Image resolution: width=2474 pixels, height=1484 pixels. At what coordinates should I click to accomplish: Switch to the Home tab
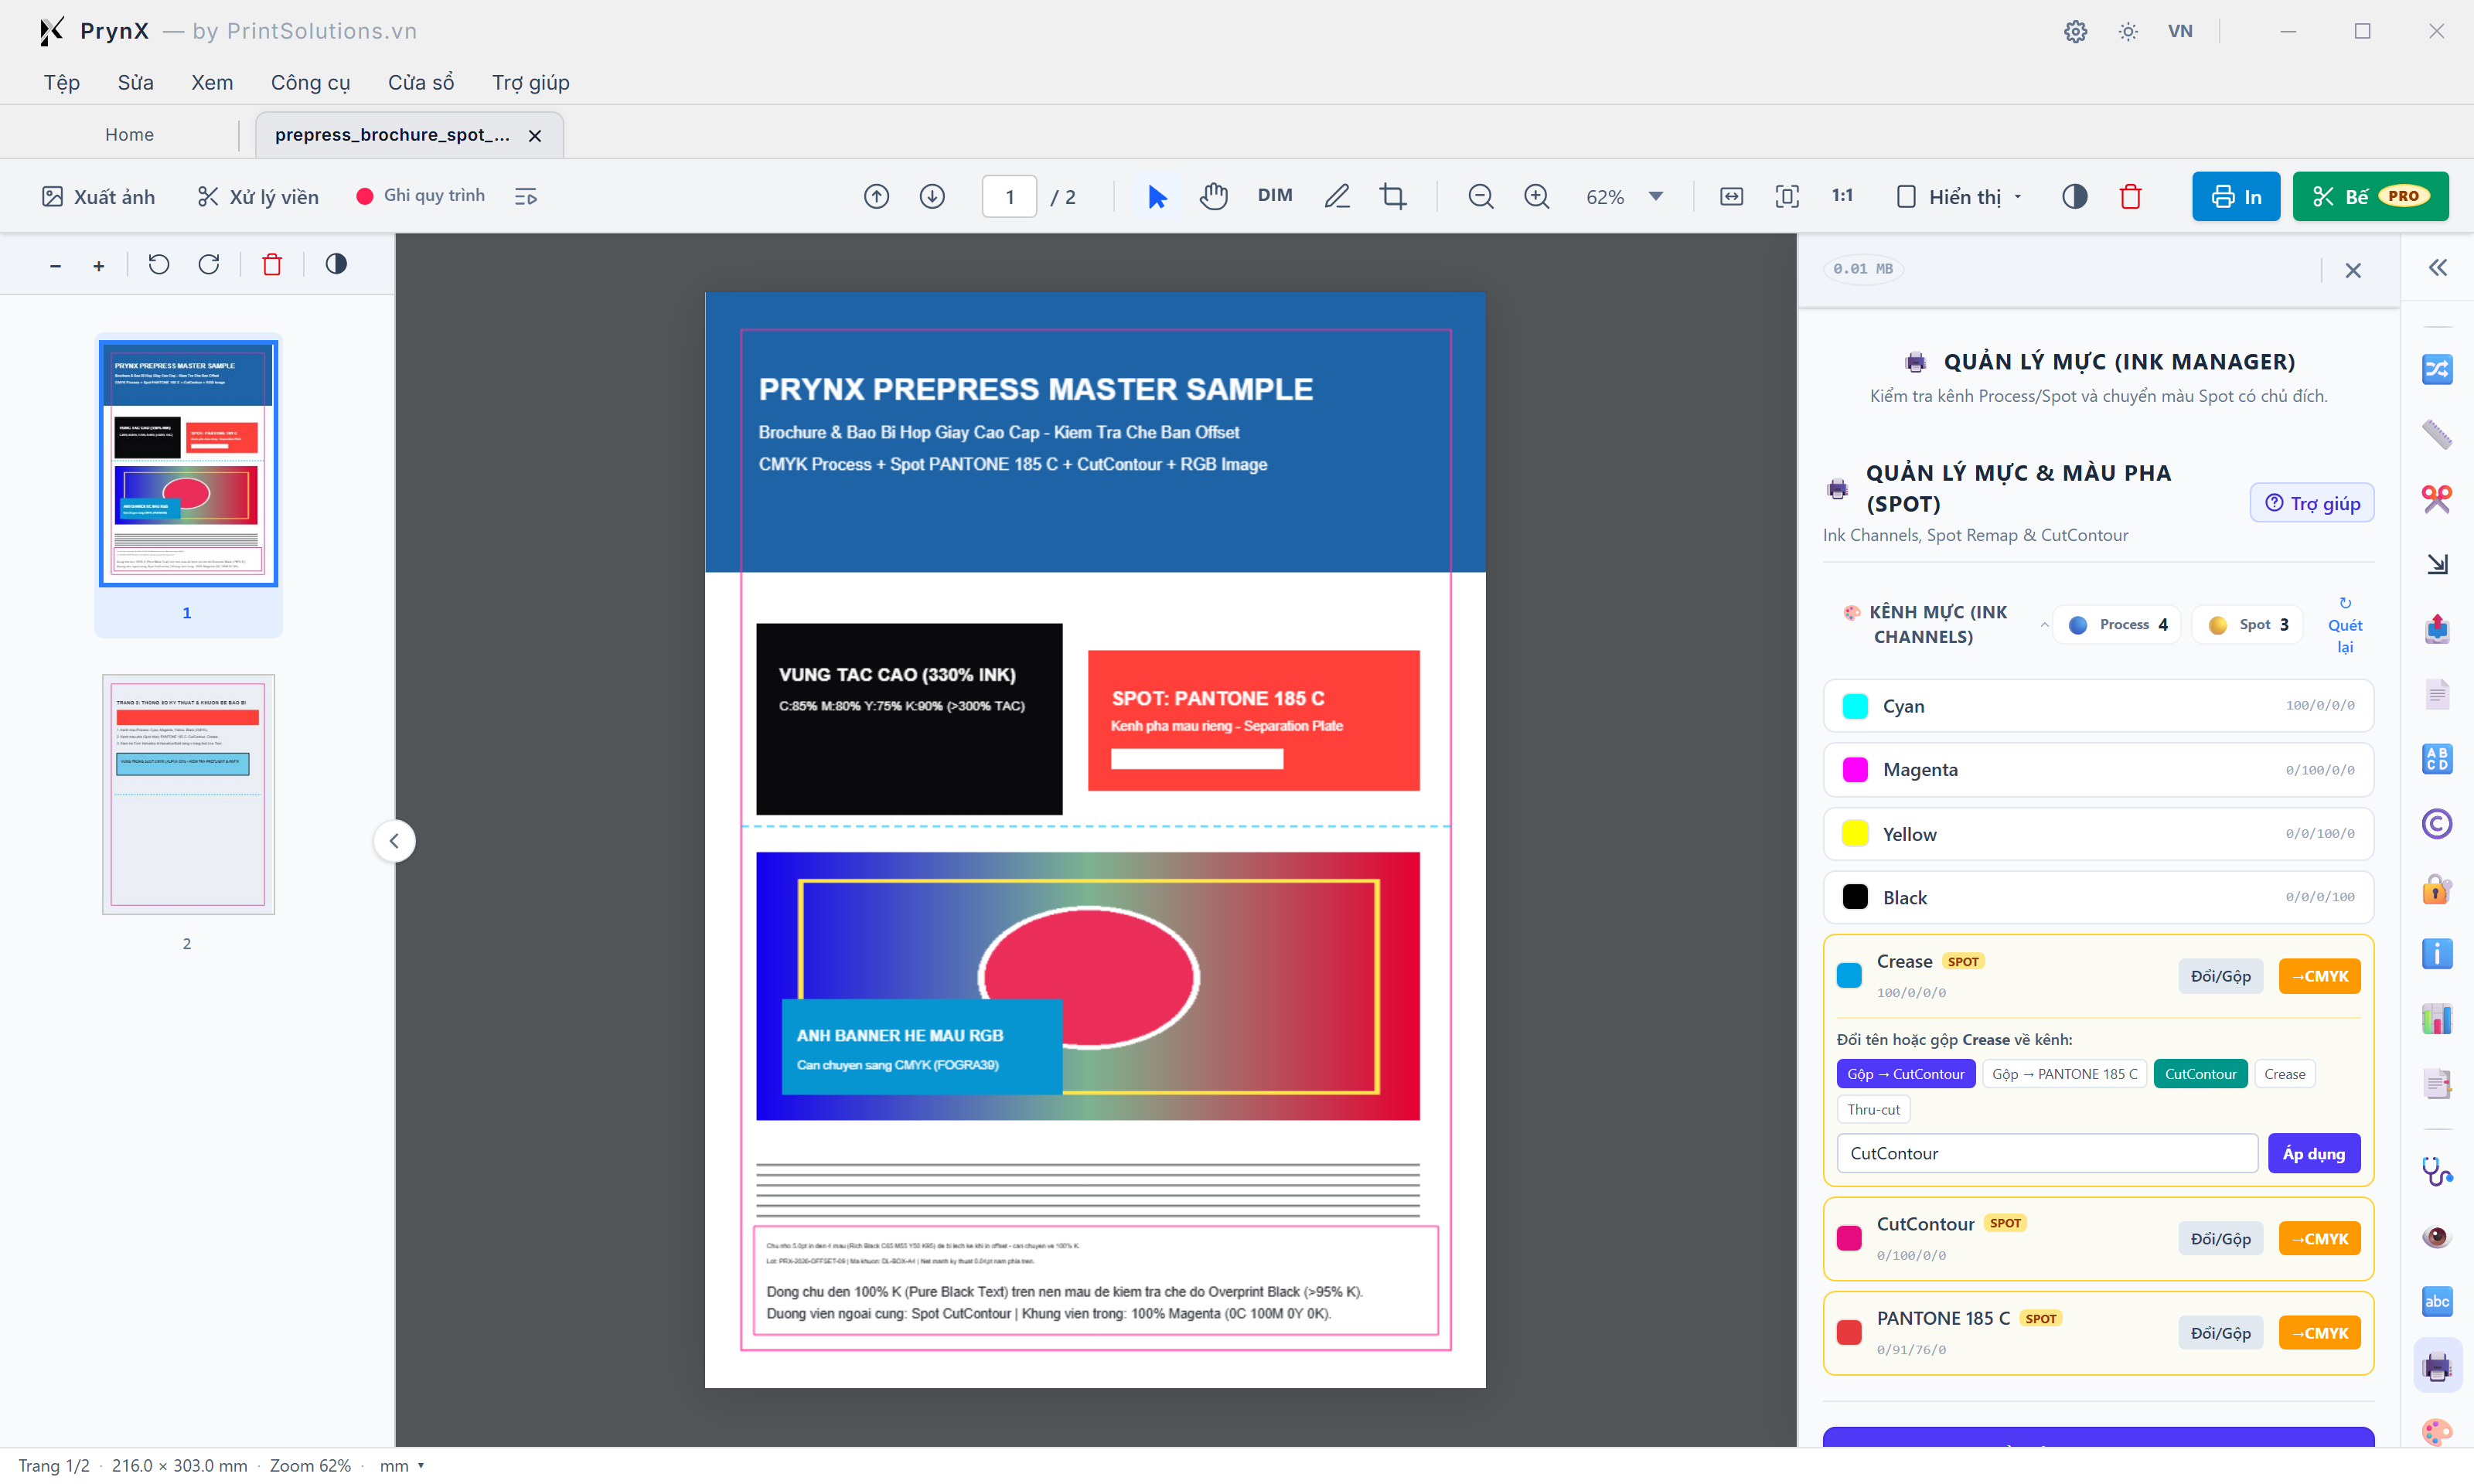click(x=129, y=134)
